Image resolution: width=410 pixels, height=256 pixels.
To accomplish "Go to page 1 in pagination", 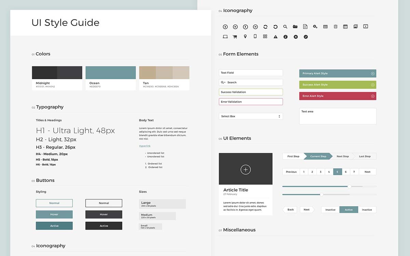I will coord(304,172).
